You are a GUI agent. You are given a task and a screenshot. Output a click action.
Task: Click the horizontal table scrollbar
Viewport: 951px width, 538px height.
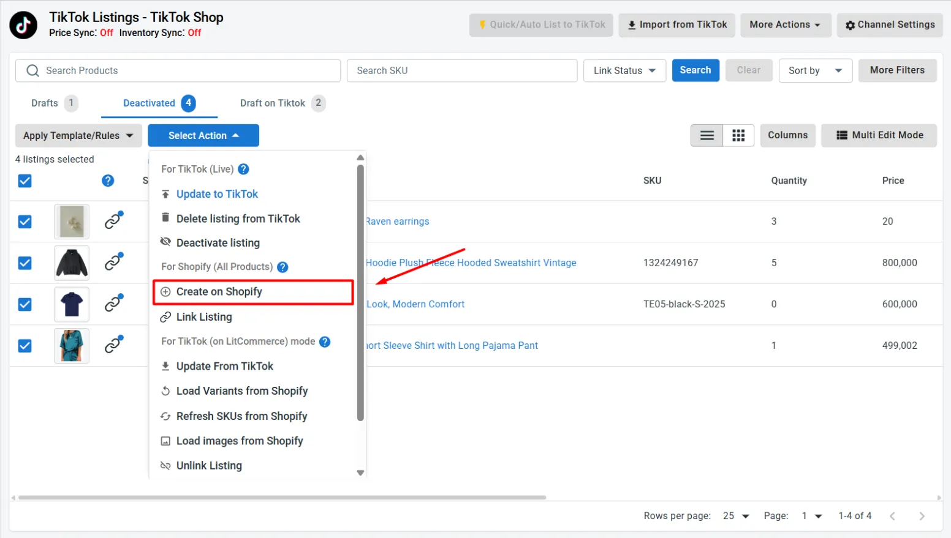coord(282,498)
